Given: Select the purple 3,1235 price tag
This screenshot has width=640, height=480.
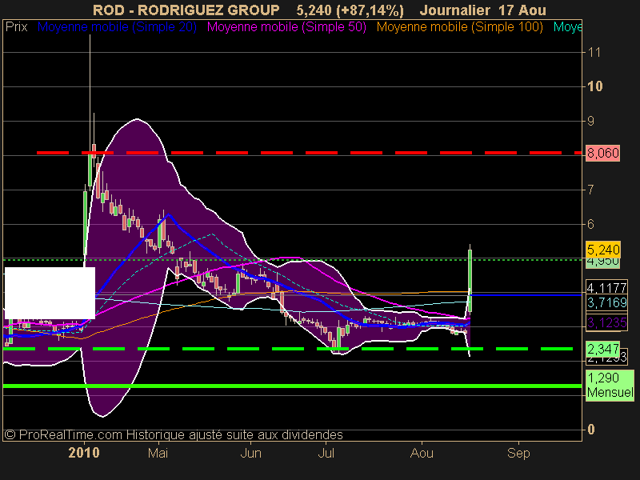Looking at the screenshot, I should (x=606, y=323).
